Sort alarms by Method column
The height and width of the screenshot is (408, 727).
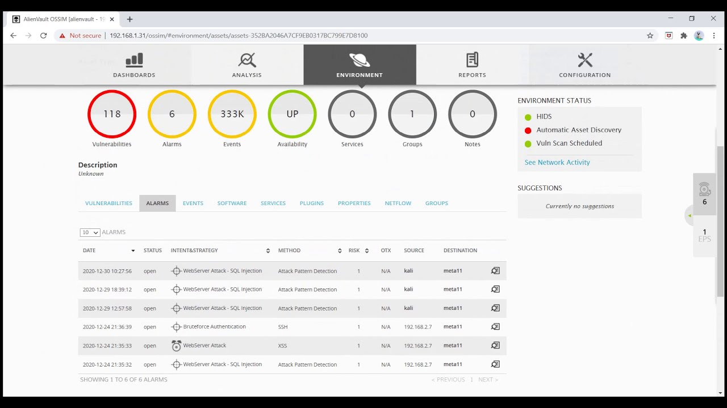(310, 250)
